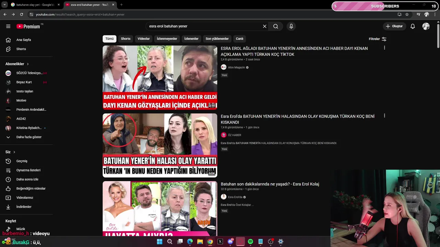Select the Shorts filter chip
The height and width of the screenshot is (247, 440).
click(125, 39)
